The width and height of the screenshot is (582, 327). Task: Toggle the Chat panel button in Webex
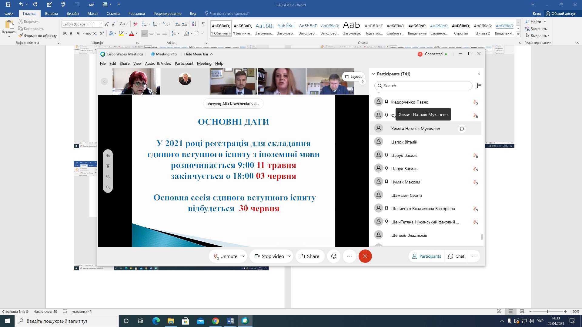(x=456, y=256)
